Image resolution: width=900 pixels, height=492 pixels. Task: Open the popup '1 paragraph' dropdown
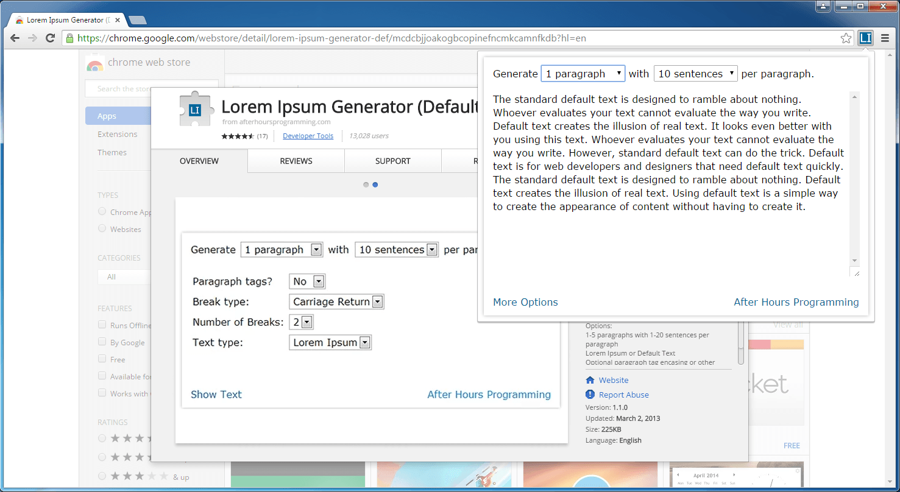583,74
